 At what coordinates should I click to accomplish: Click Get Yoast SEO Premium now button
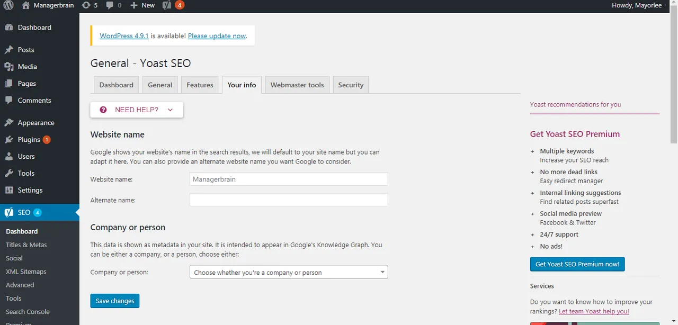577,264
